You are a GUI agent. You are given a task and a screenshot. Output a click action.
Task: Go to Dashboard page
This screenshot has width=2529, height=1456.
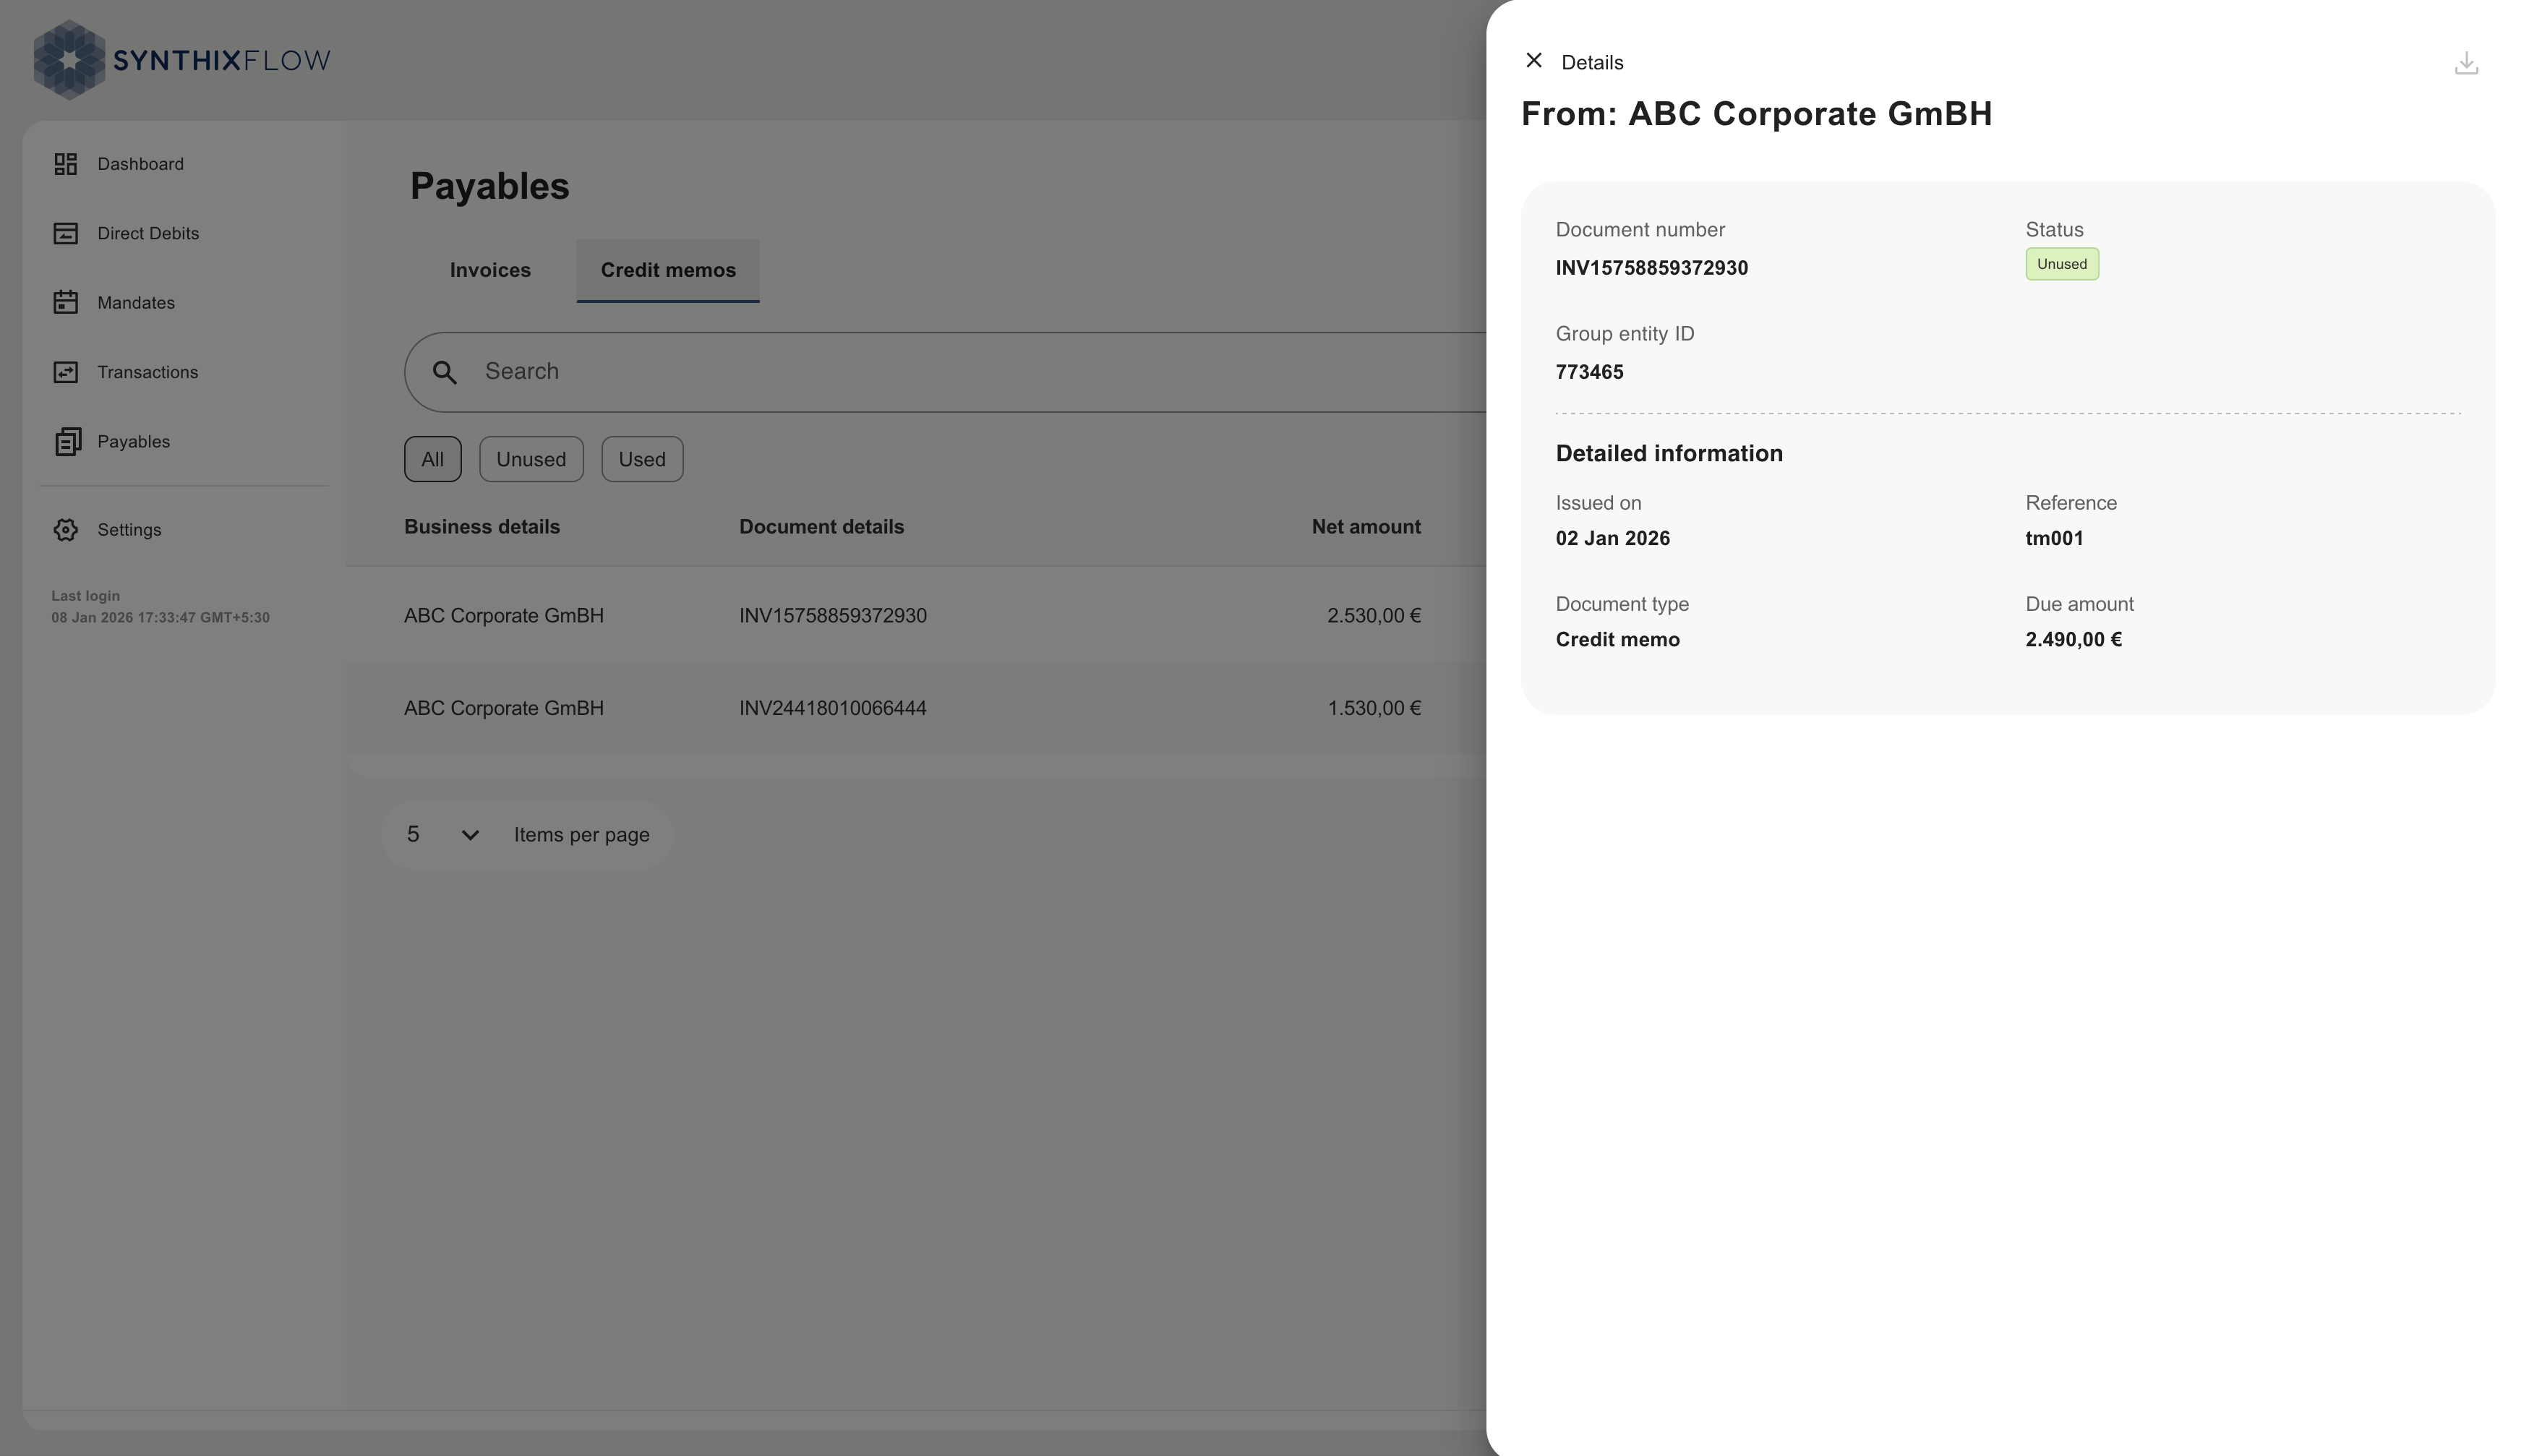coord(141,164)
